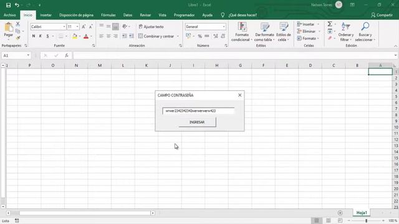
Task: Open Estilos de celda gallery
Action: [x=284, y=32]
